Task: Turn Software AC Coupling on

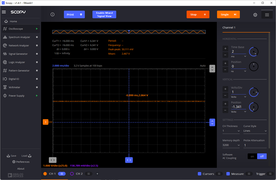Action: pos(252,156)
